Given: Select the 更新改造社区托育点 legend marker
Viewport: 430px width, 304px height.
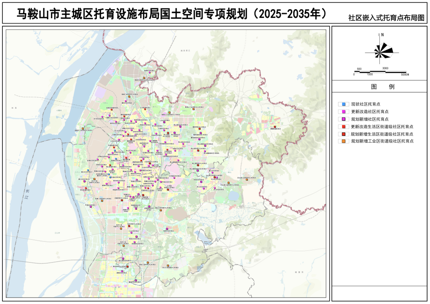Looking at the screenshot, I should (x=344, y=112).
